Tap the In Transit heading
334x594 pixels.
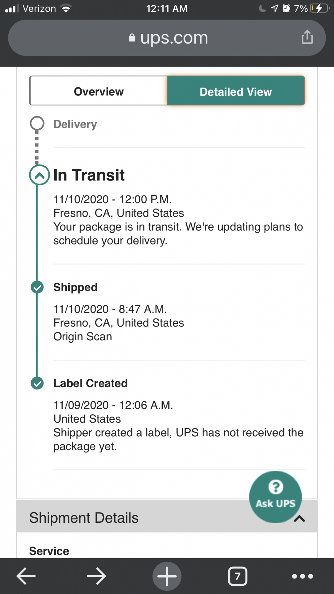click(89, 175)
